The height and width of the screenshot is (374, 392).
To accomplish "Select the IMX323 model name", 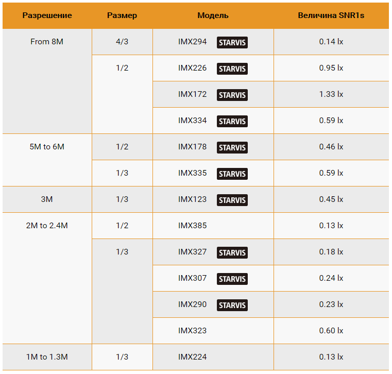I will click(x=192, y=331).
